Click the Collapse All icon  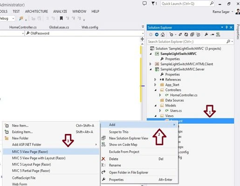pos(192,34)
